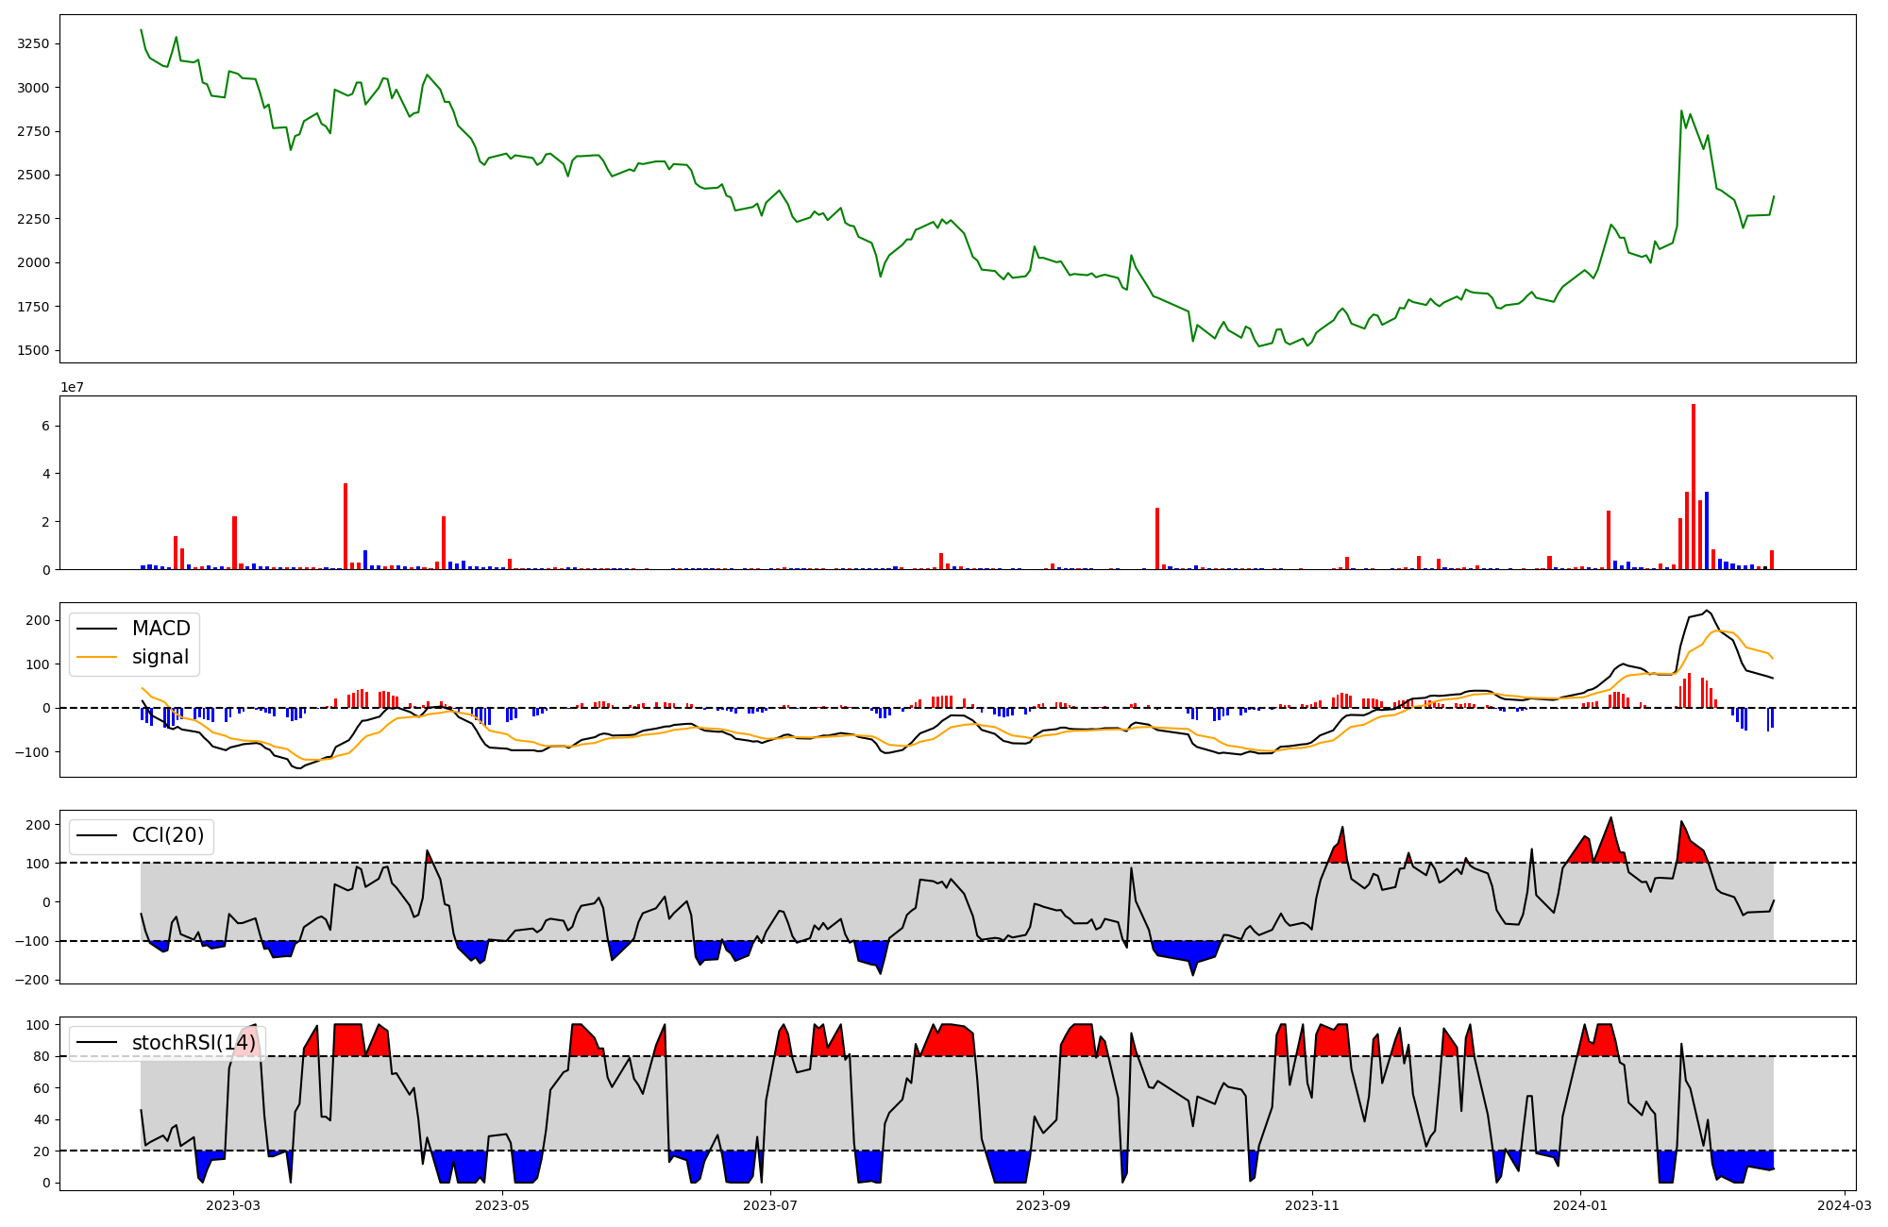Viewport: 1888px width, 1227px height.
Task: Click the orange signal legend line
Action: click(96, 657)
